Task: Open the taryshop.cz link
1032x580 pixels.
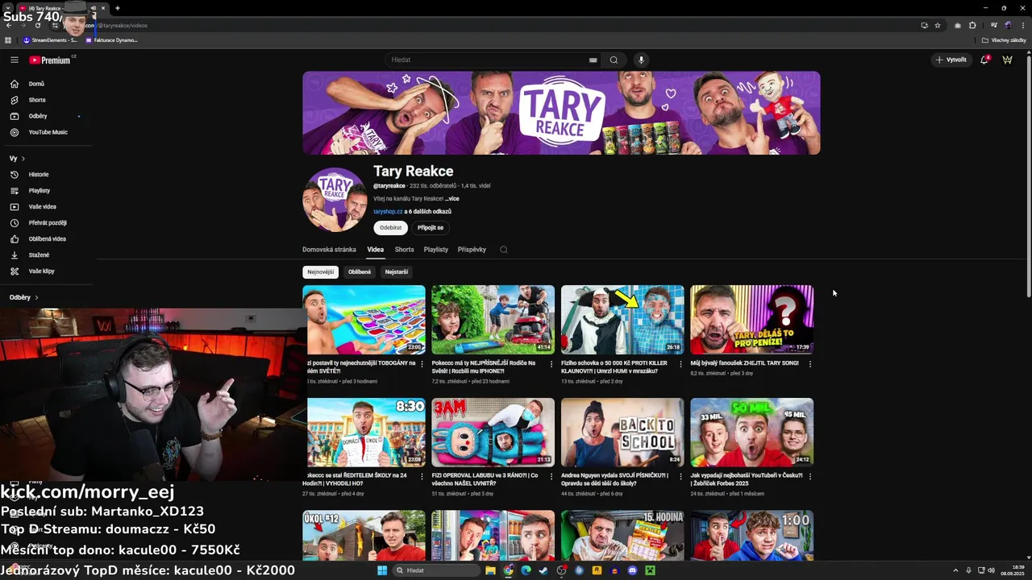Action: coord(388,212)
